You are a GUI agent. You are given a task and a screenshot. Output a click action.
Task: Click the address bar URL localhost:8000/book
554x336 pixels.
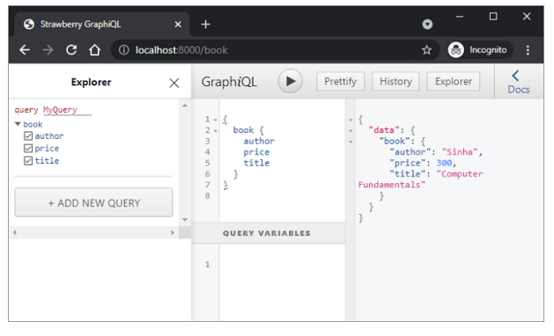pos(181,50)
